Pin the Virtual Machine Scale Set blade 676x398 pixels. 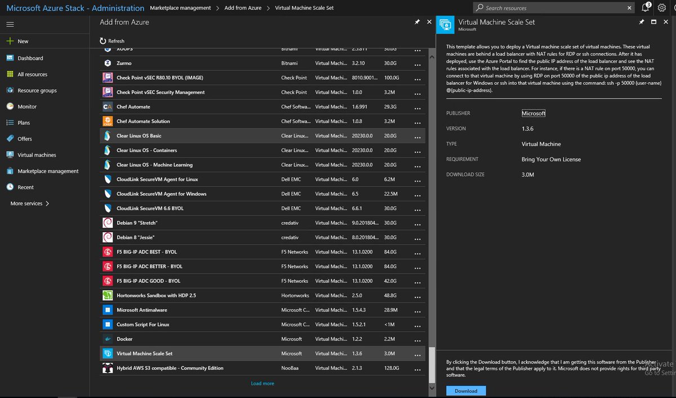[642, 22]
